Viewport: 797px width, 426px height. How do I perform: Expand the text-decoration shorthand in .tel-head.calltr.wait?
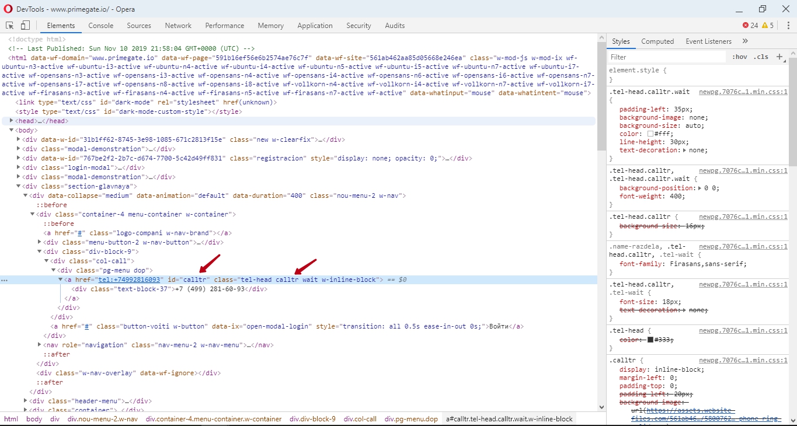pyautogui.click(x=684, y=151)
